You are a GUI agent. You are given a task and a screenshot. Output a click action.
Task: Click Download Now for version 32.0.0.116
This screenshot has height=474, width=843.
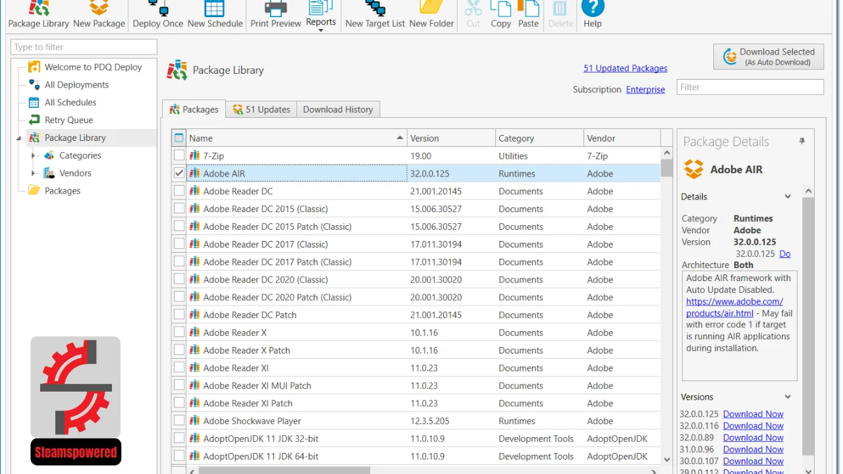coord(753,426)
